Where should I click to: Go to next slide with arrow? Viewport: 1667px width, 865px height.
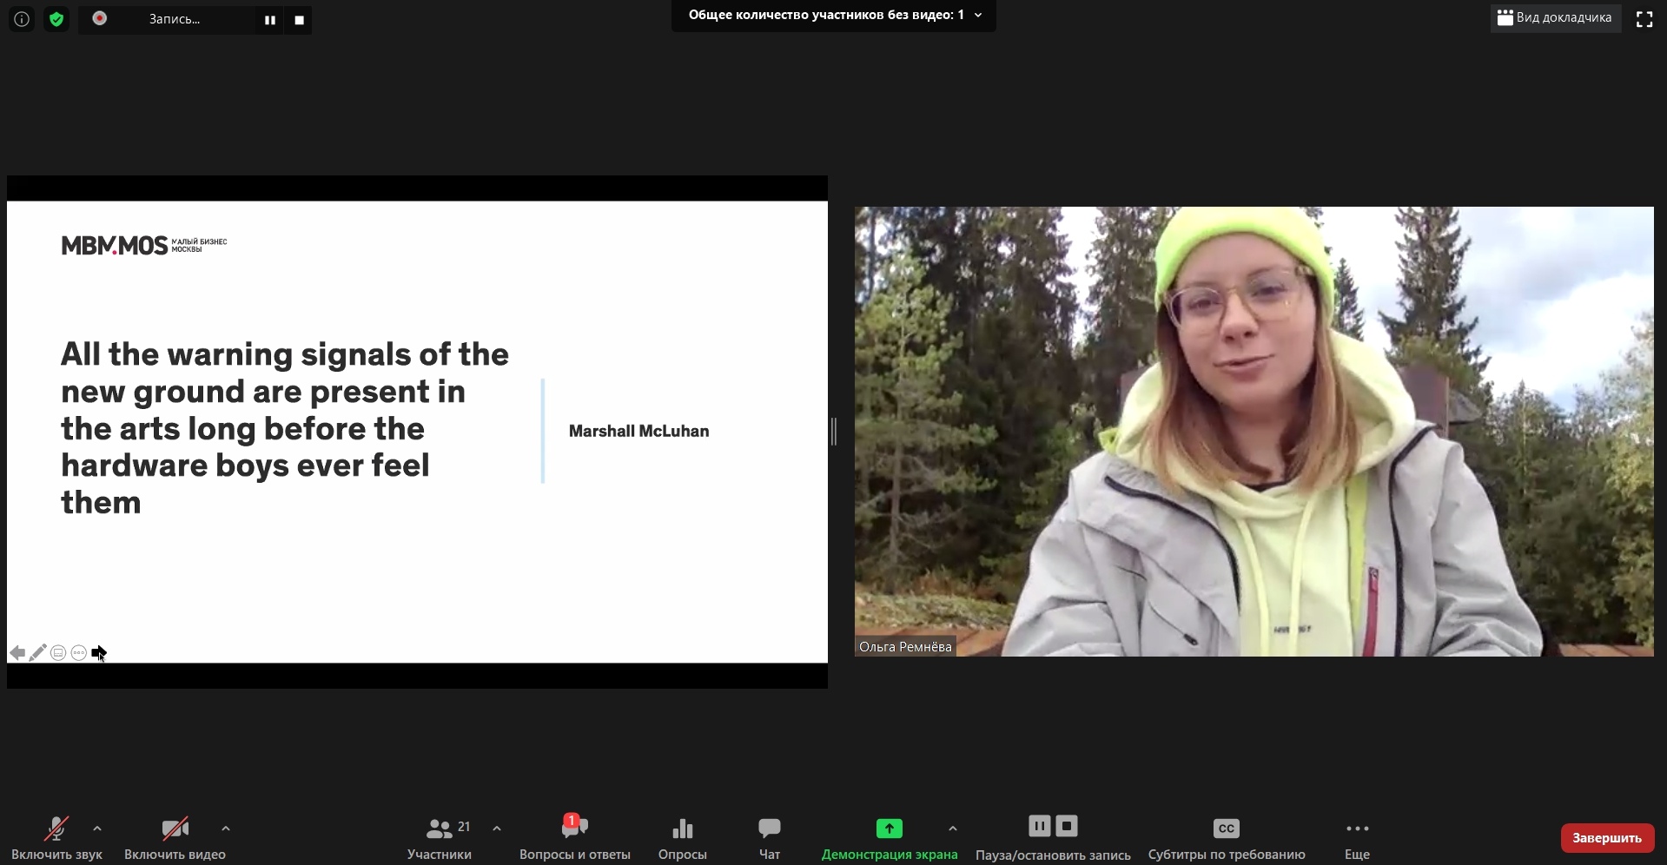tap(98, 652)
